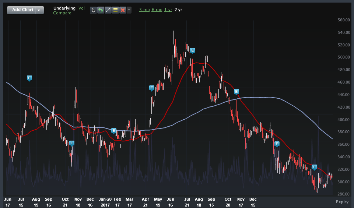Click the earnings marker near Oct 20 2017
The height and width of the screenshot is (208, 354).
coord(236,92)
